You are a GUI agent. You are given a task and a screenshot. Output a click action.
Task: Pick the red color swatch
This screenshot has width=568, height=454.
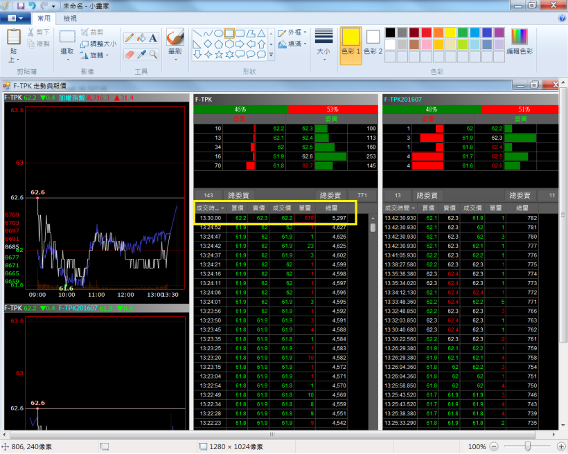pyautogui.click(x=427, y=33)
